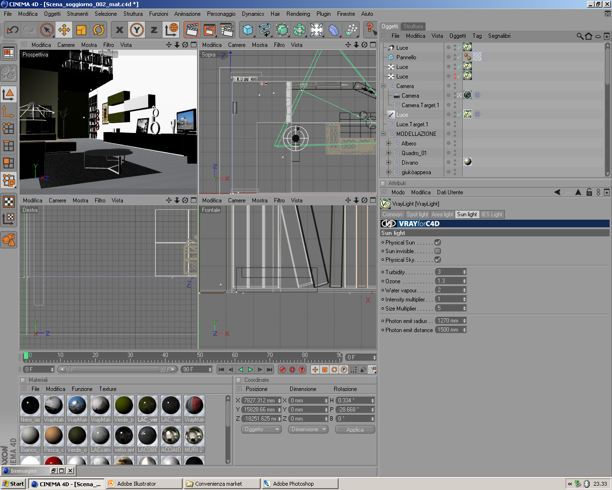Add a Cube primitive object
The width and height of the screenshot is (612, 490).
tap(248, 30)
